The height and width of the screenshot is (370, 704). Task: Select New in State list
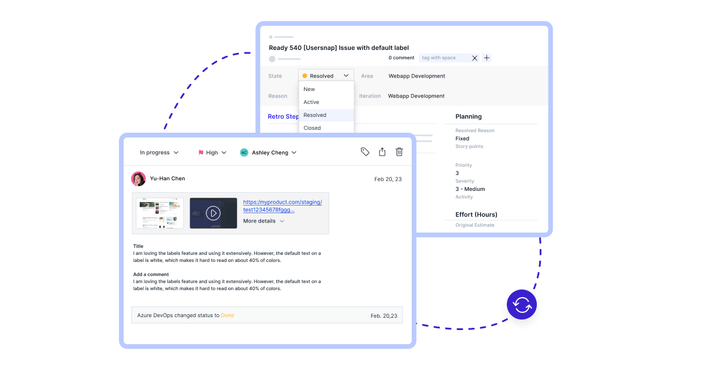point(326,89)
